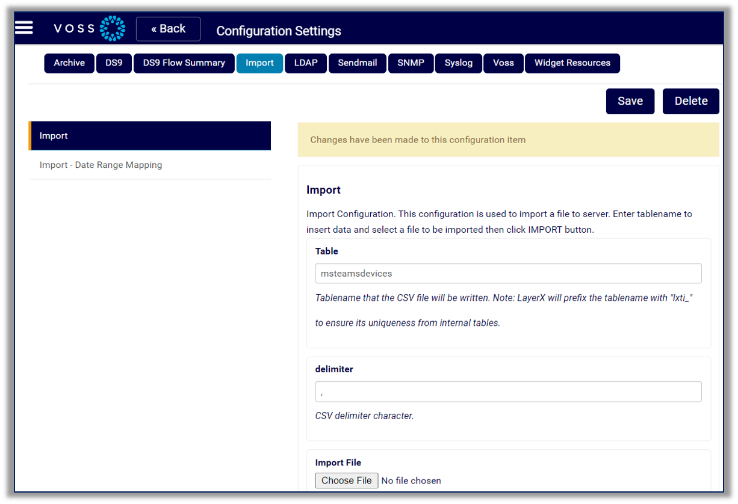Choose a file to import
738x504 pixels.
click(346, 480)
